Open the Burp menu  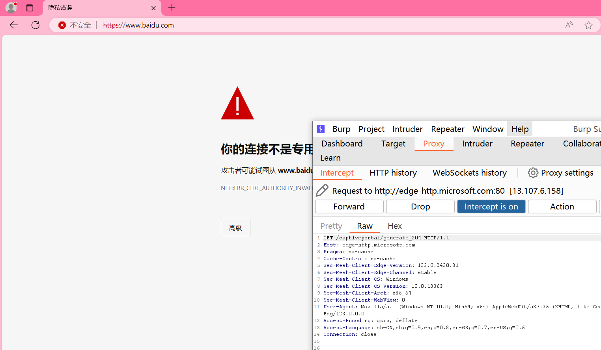(341, 129)
